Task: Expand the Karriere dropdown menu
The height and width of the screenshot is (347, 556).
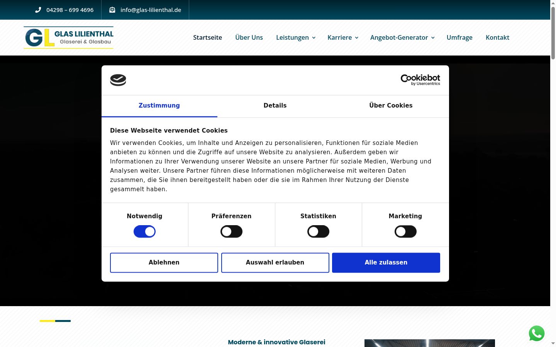Action: click(343, 37)
